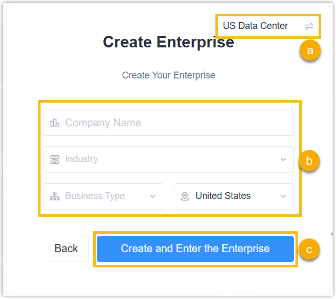Click the org-chart icon in Business Type
Image resolution: width=336 pixels, height=299 pixels.
[54, 196]
